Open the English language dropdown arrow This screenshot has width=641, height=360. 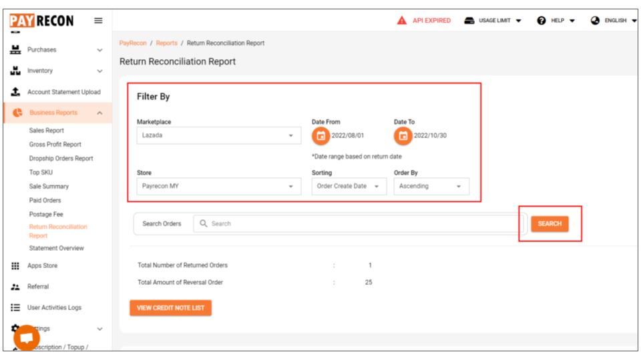point(634,21)
